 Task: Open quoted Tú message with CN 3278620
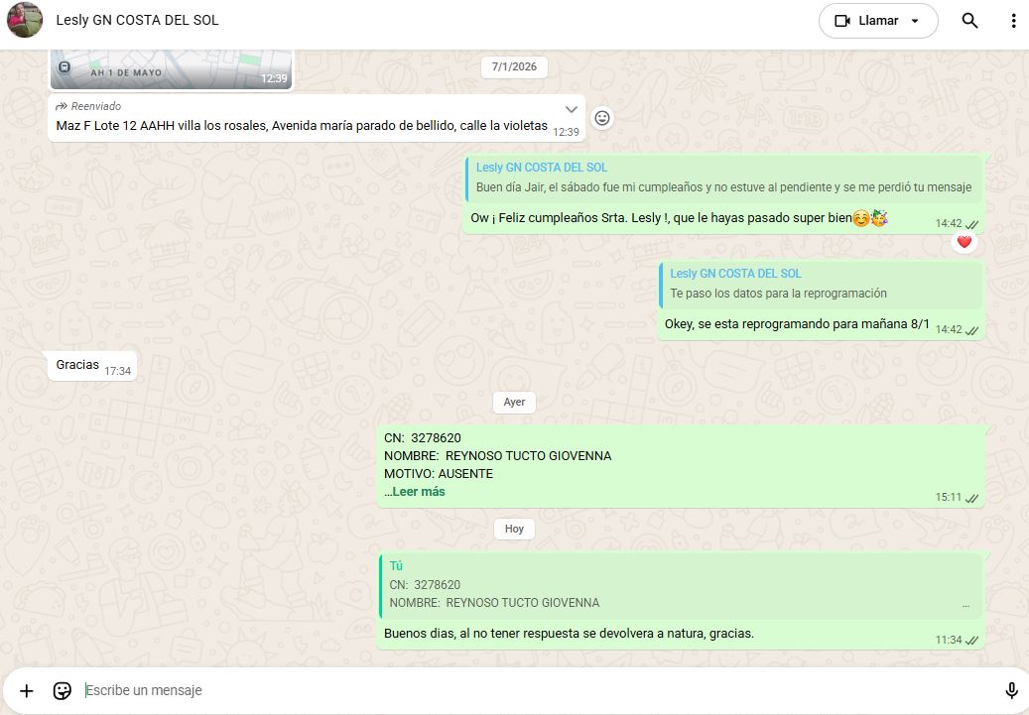coord(680,584)
